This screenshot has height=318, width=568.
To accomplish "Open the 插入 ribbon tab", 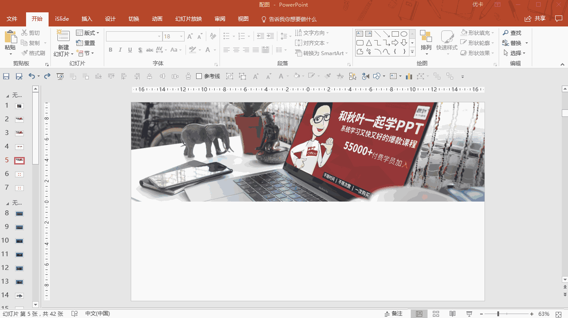I will click(x=87, y=19).
